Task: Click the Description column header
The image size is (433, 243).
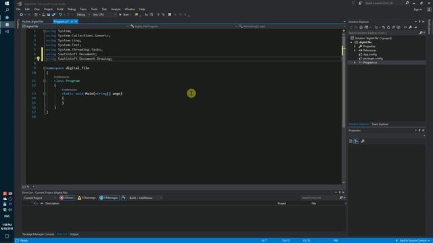Action: click(x=52, y=203)
